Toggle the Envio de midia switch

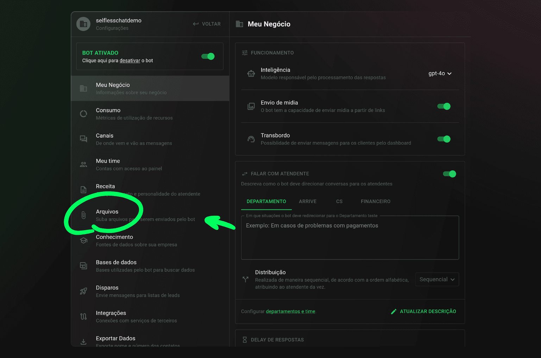pyautogui.click(x=444, y=106)
